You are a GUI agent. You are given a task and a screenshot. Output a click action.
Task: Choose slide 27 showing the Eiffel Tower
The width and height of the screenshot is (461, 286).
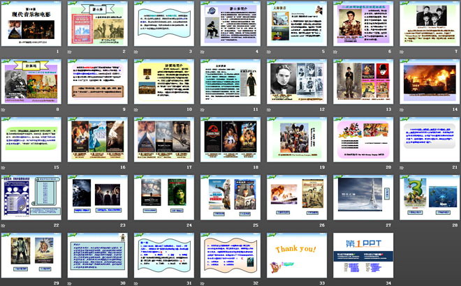pyautogui.click(x=363, y=196)
